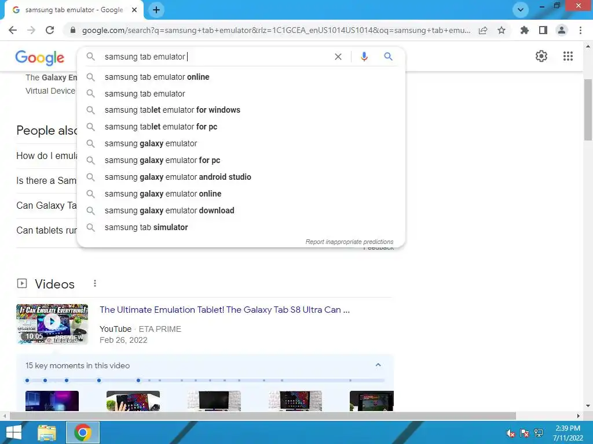Click the vertical page scrollbar thumb

(x=588, y=109)
